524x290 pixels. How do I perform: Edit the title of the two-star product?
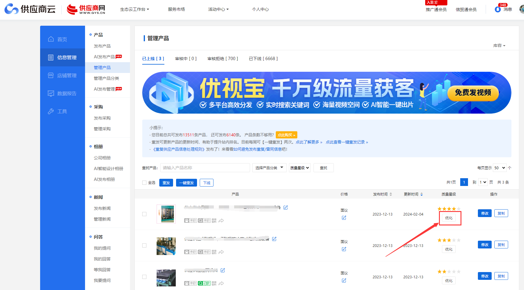point(223,270)
